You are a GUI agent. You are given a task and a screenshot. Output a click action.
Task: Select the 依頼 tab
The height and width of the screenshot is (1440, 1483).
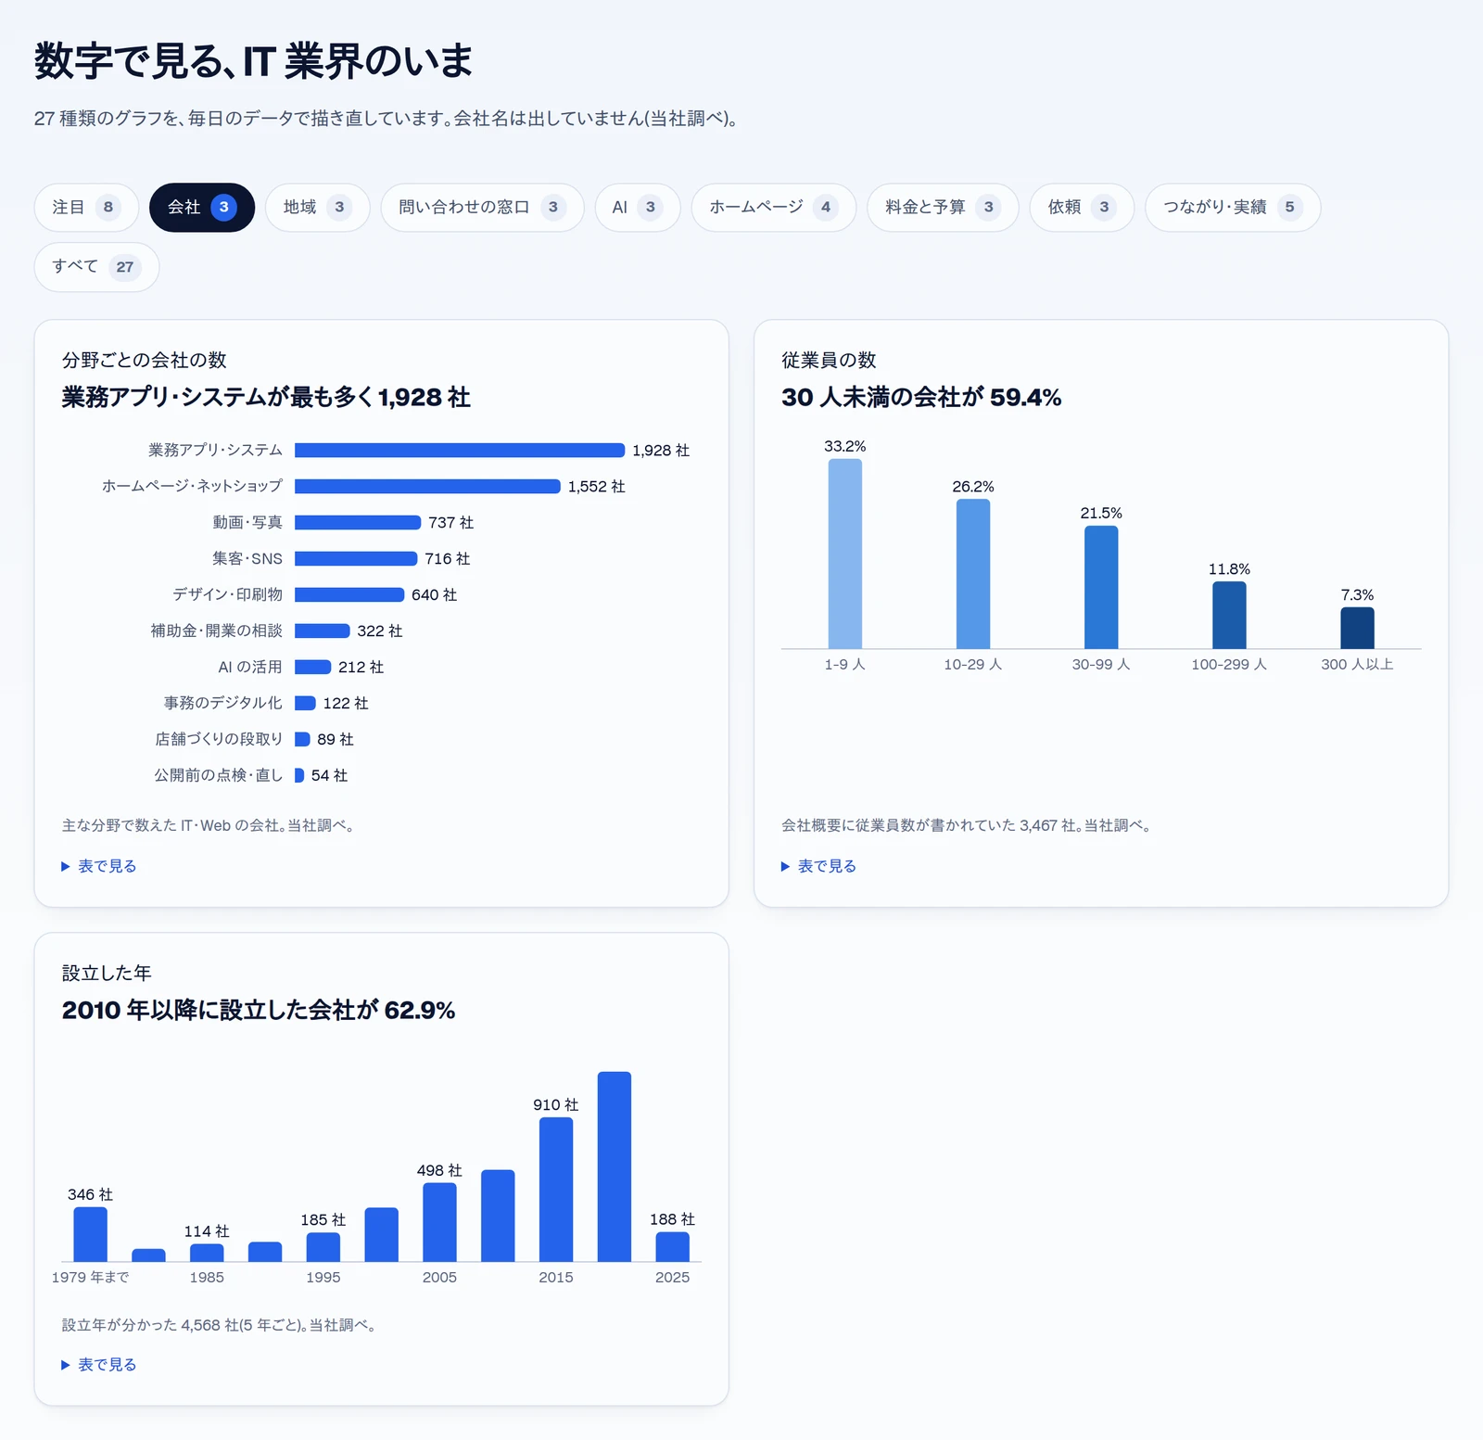tap(1082, 208)
